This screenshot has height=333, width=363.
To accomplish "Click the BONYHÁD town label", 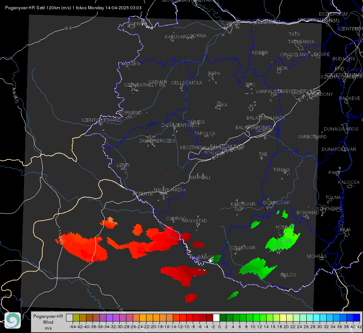I will (x=308, y=213).
